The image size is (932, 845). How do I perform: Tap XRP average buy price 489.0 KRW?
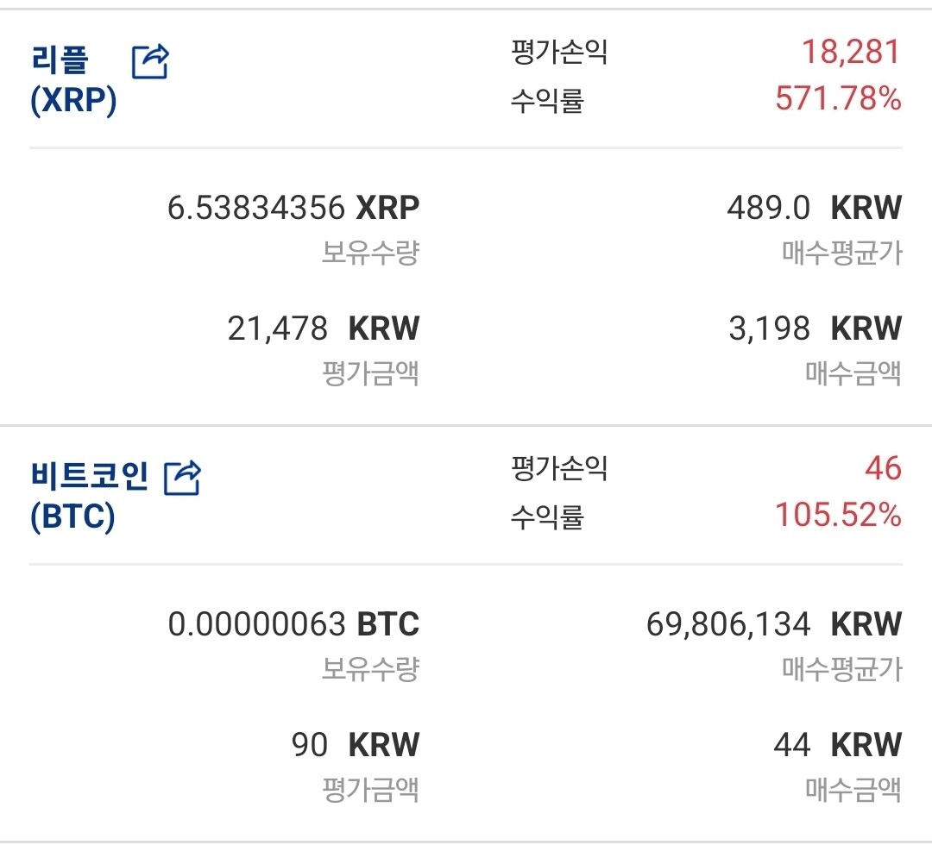tap(814, 209)
